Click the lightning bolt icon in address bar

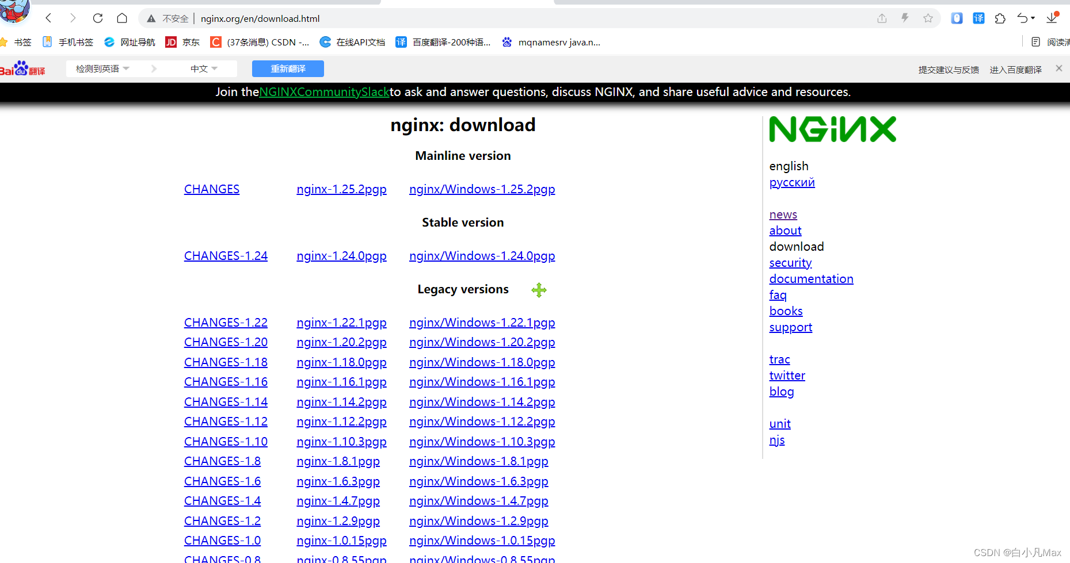[905, 18]
